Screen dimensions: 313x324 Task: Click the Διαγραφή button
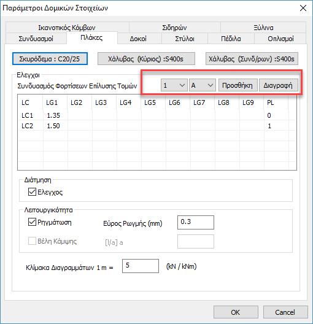click(278, 85)
